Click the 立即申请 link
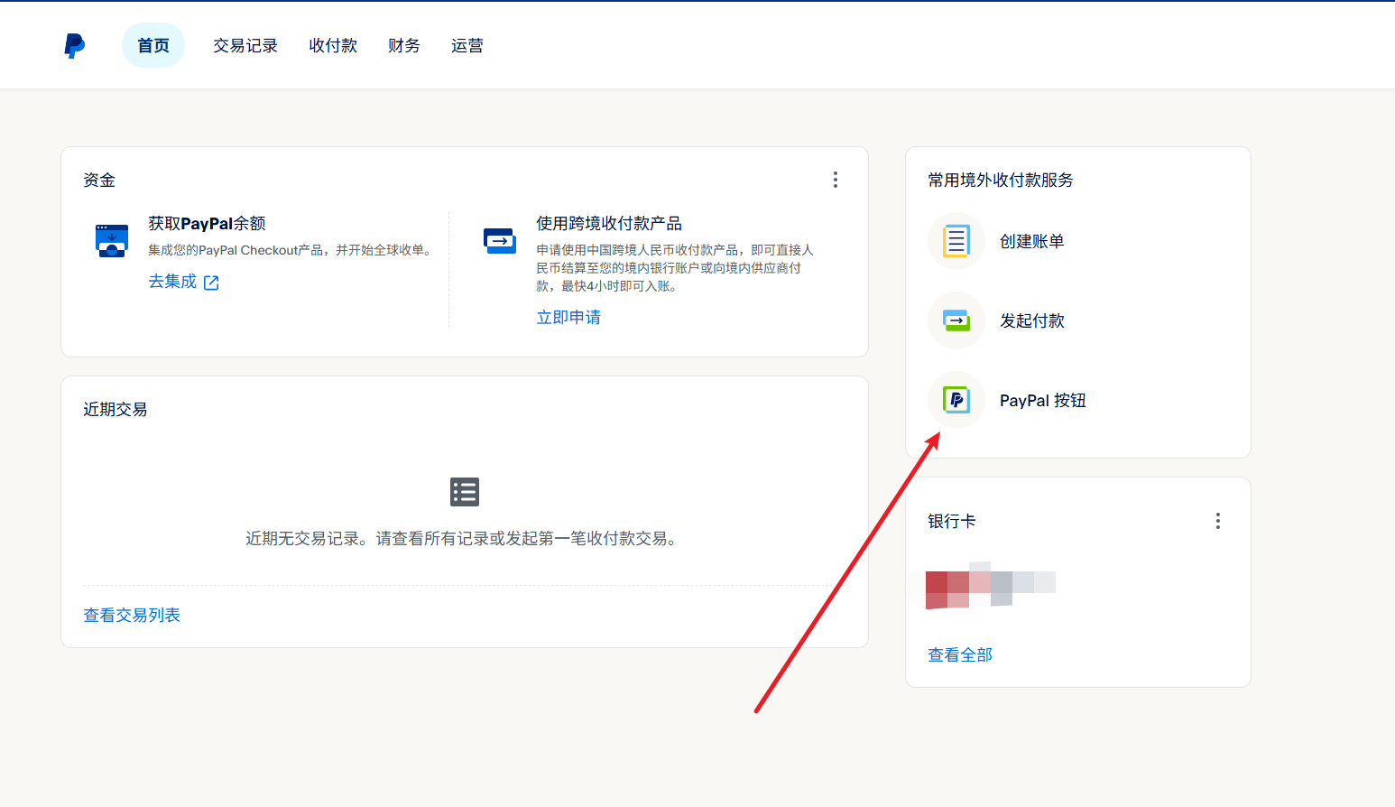Screen dimensions: 1395x807 tap(568, 317)
